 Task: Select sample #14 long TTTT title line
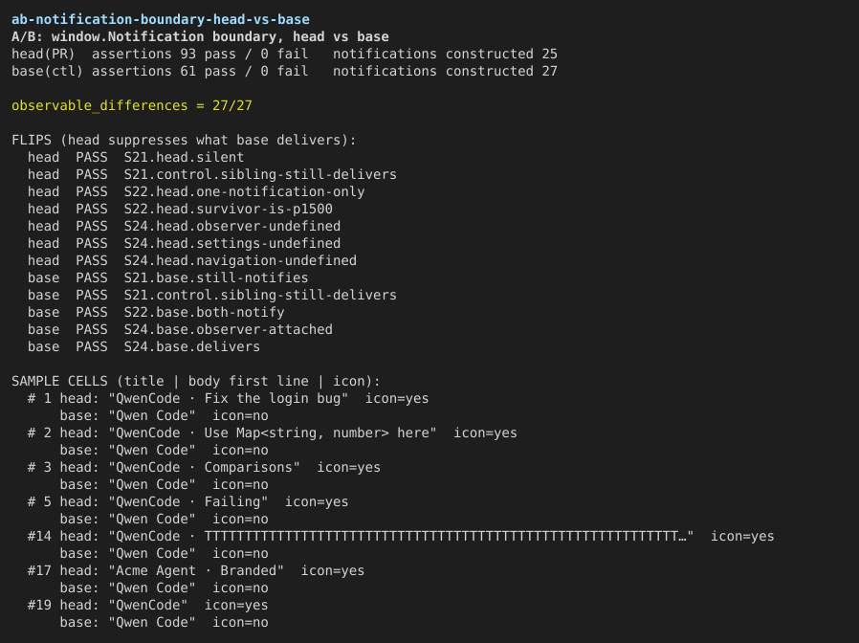click(401, 537)
